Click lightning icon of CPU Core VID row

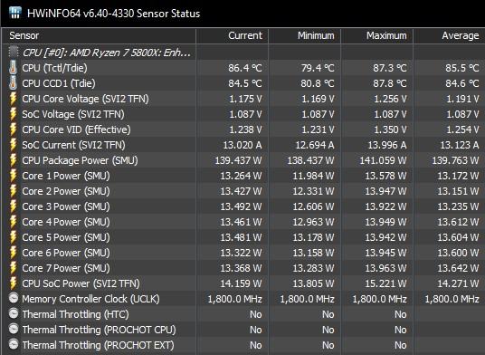pos(13,130)
